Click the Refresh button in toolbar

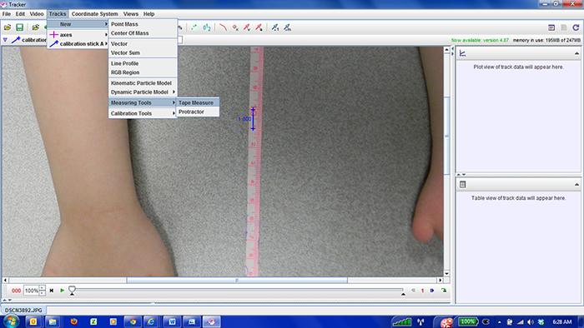[x=576, y=27]
